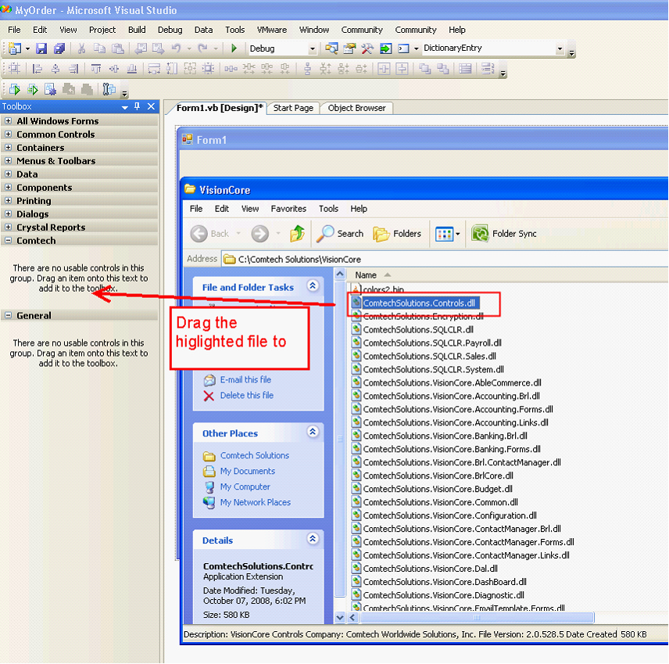The image size is (669, 664).
Task: Click the Save icon in Visual Studio toolbar
Action: (x=41, y=48)
